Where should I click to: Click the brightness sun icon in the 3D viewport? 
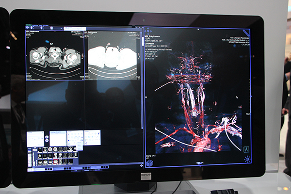(247, 159)
